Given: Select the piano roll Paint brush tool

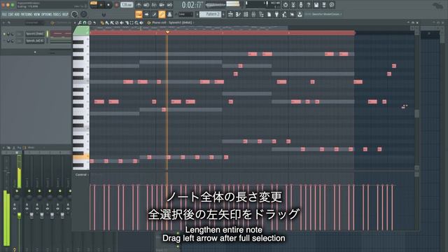Looking at the screenshot, I should (107, 22).
